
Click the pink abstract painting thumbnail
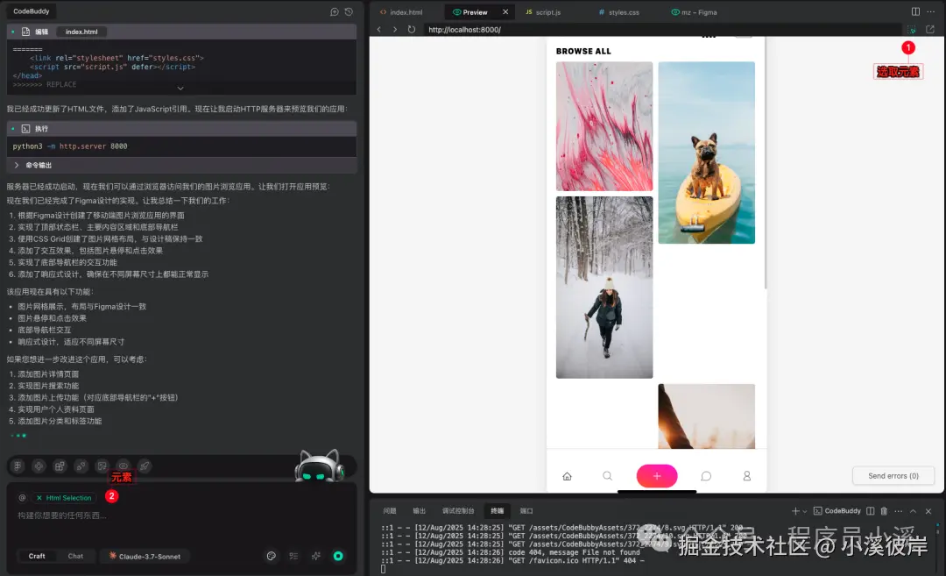[x=604, y=126]
